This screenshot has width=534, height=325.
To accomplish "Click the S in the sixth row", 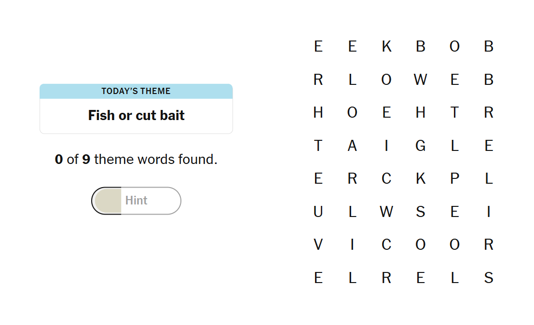I will point(421,211).
